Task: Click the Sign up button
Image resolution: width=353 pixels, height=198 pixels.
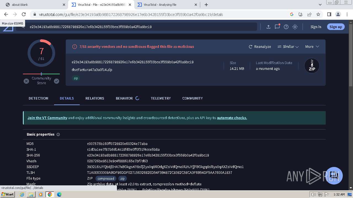Action: point(336,27)
